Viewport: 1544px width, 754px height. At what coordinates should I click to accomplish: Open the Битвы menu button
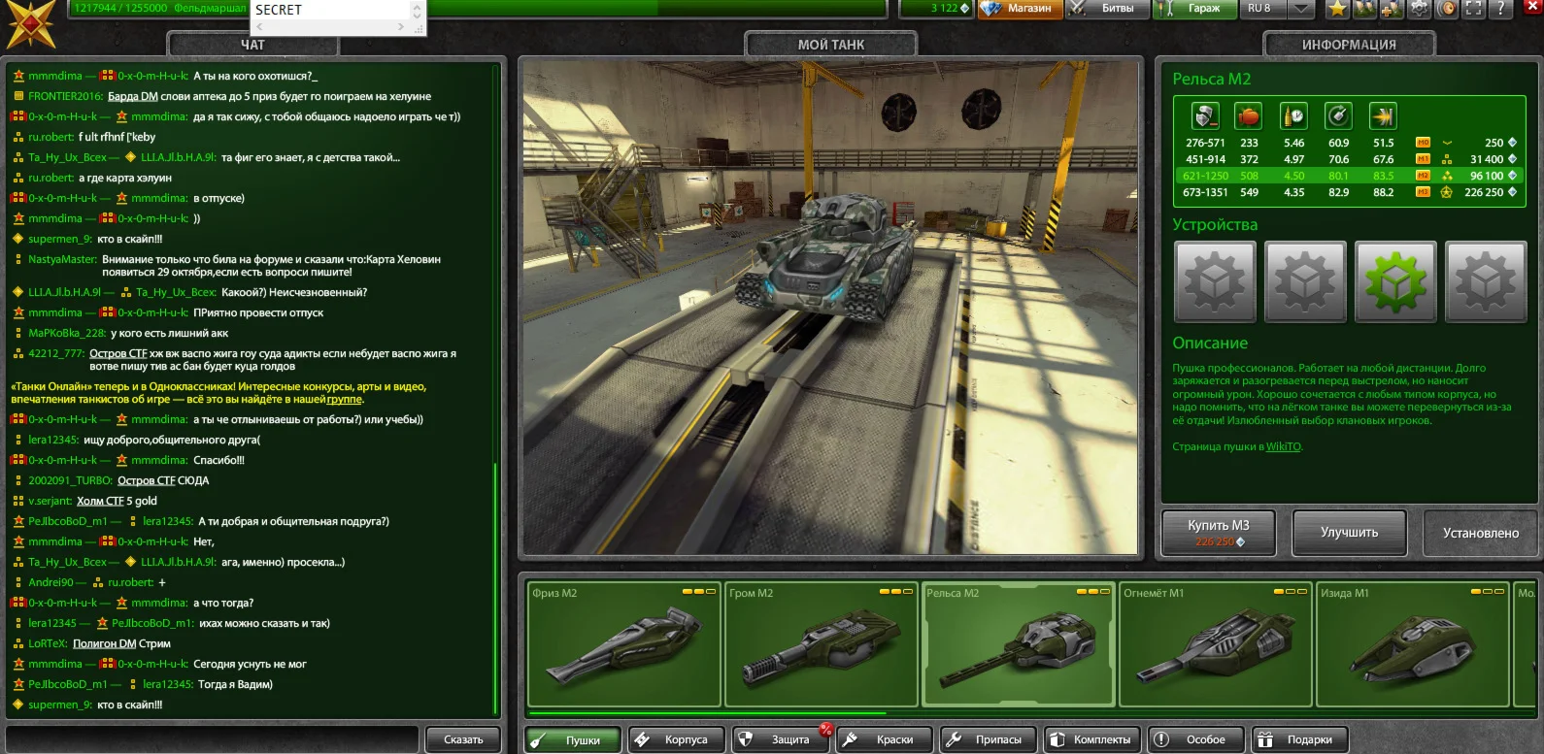pyautogui.click(x=1107, y=9)
